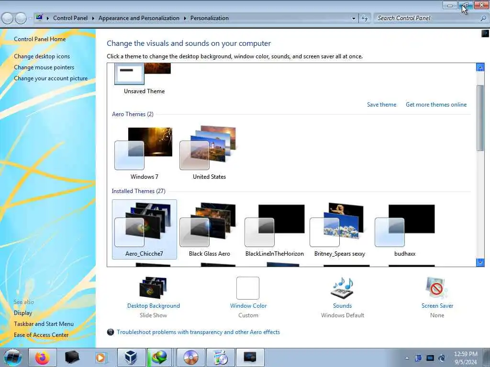Select the Windows 7 Aero theme
490x367 pixels.
[x=144, y=153]
